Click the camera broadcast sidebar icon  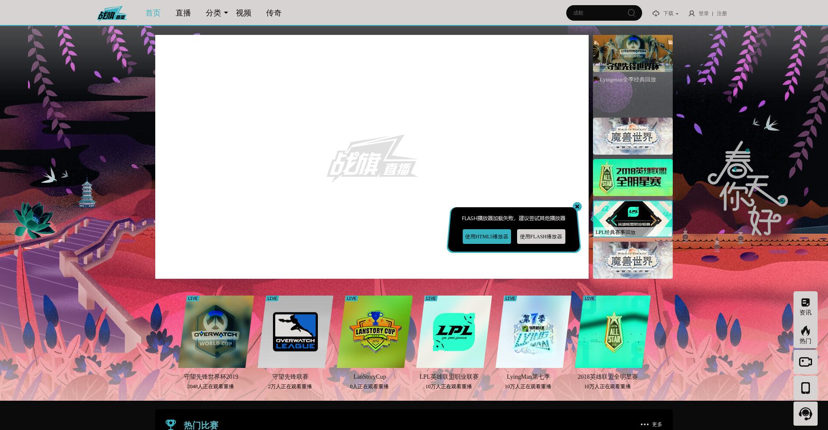(805, 362)
